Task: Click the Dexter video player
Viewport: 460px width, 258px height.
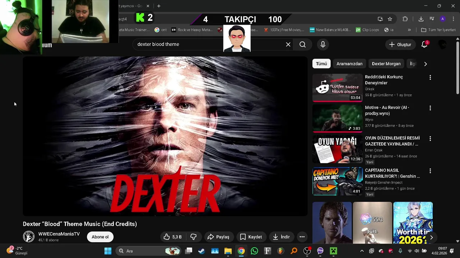Action: (x=165, y=136)
